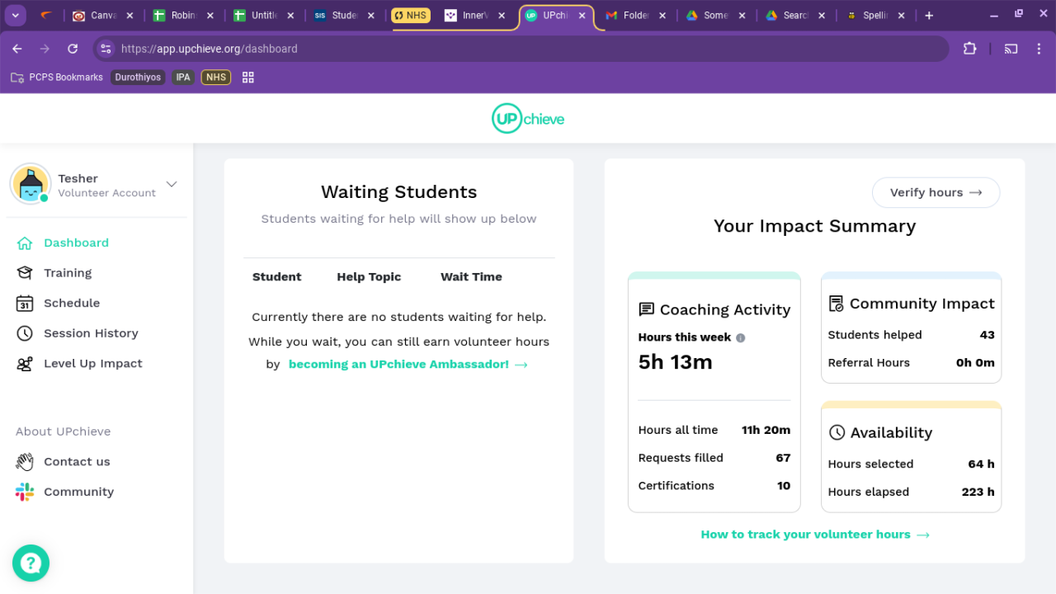Click the Availability clock icon

click(x=837, y=432)
